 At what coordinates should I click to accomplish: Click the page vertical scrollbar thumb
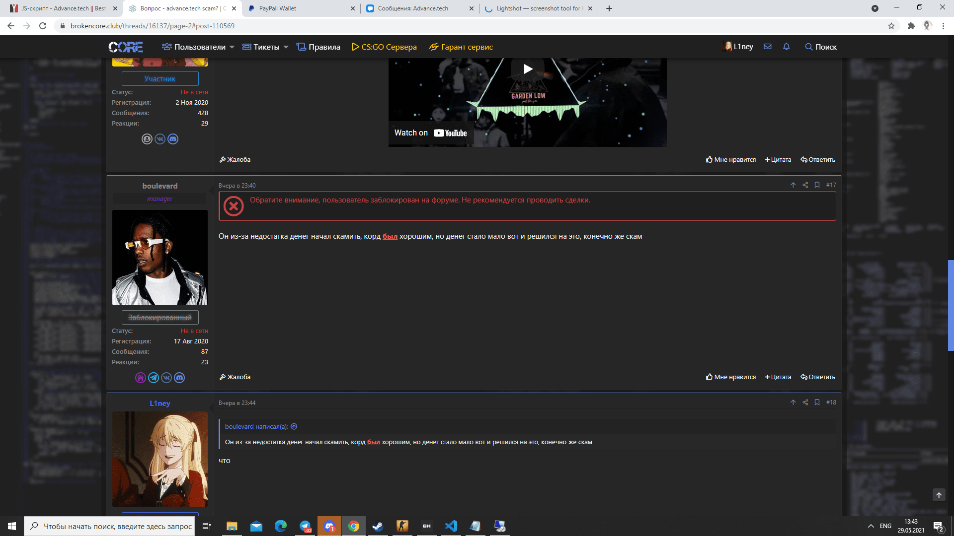(951, 305)
